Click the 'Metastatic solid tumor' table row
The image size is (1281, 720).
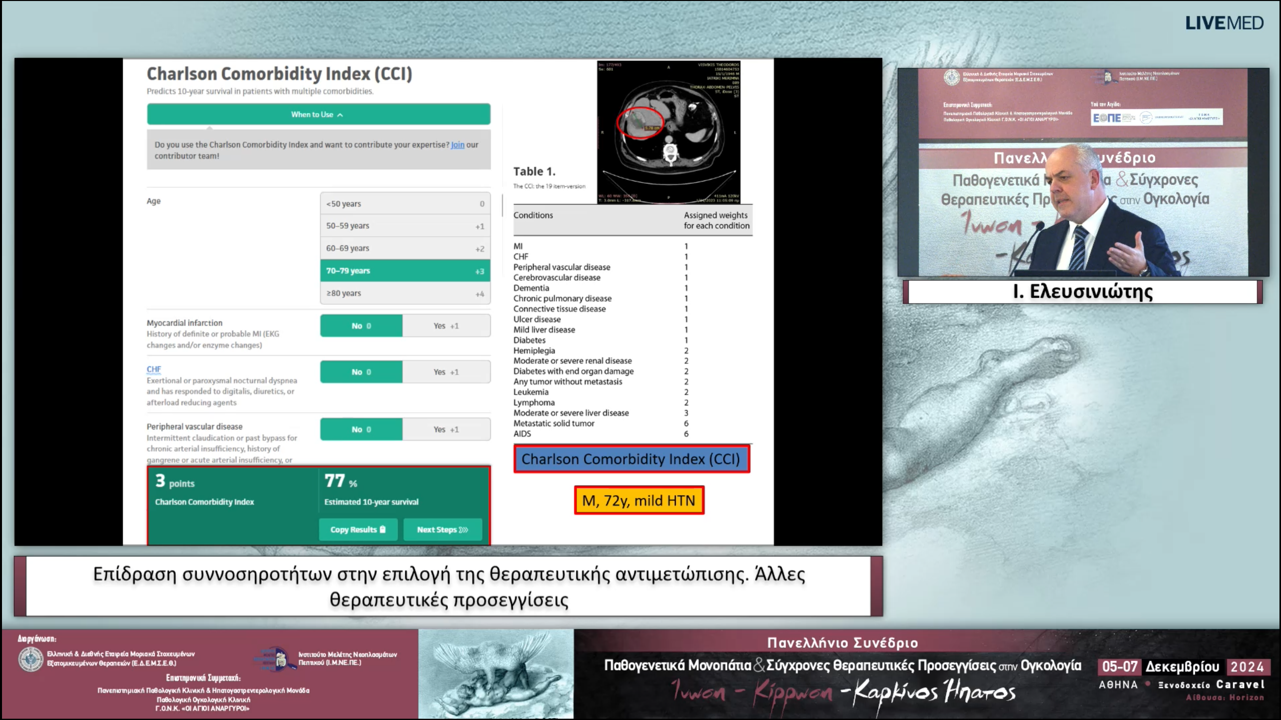pyautogui.click(x=602, y=423)
